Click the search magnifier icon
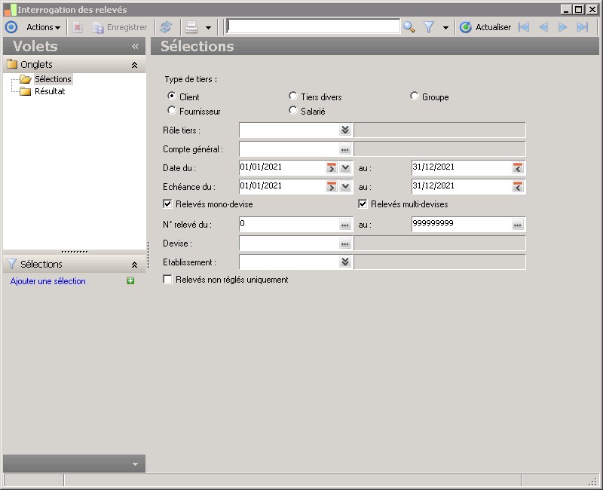 (x=409, y=27)
